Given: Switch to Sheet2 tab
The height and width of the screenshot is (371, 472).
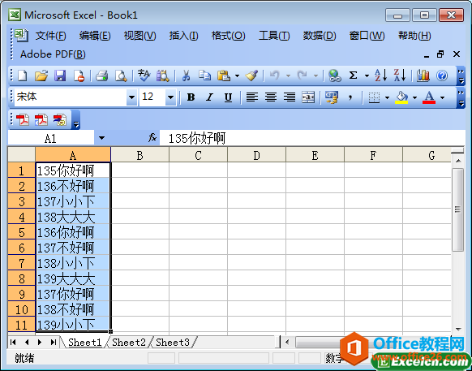Looking at the screenshot, I should (x=129, y=343).
